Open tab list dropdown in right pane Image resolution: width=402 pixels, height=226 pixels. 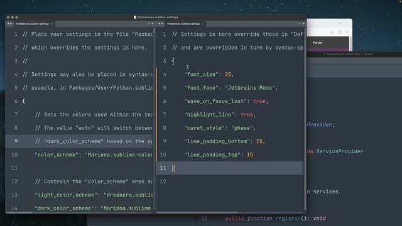pos(303,24)
